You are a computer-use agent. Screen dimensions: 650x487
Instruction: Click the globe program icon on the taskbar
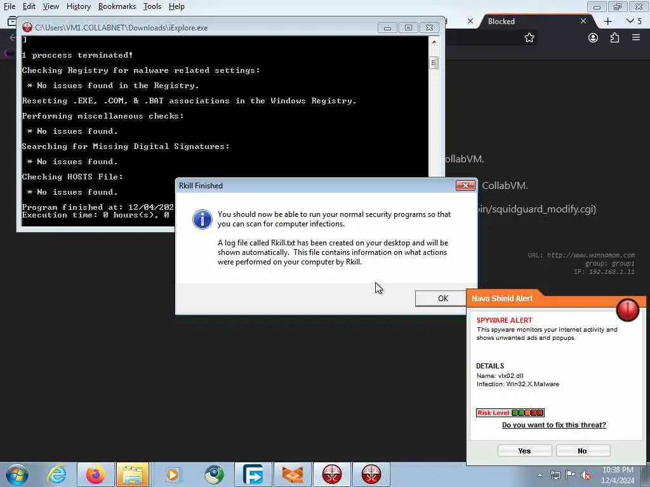point(214,474)
